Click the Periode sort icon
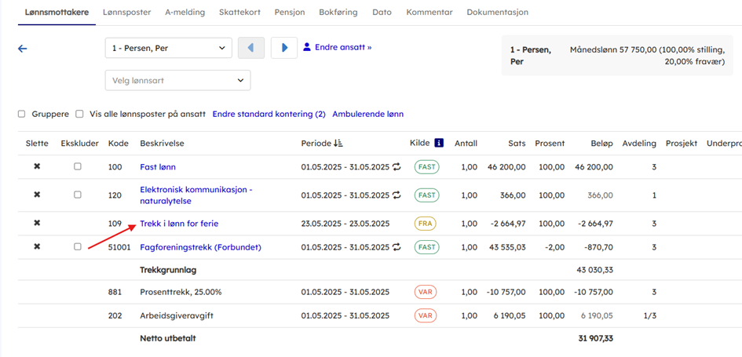 pos(338,144)
